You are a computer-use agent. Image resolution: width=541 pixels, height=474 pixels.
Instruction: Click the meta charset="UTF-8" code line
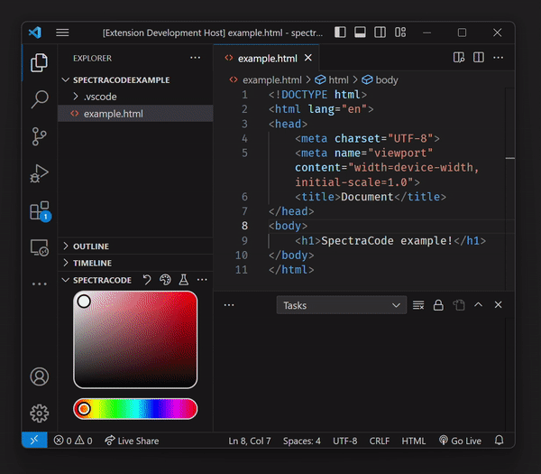coord(367,138)
